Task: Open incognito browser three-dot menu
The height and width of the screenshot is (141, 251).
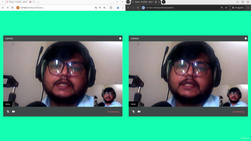Action: pos(248,8)
